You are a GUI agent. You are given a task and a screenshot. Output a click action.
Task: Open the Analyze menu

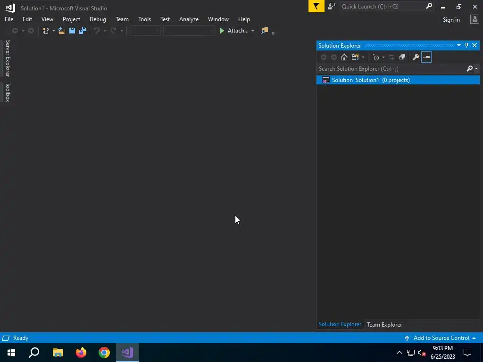[x=189, y=19]
